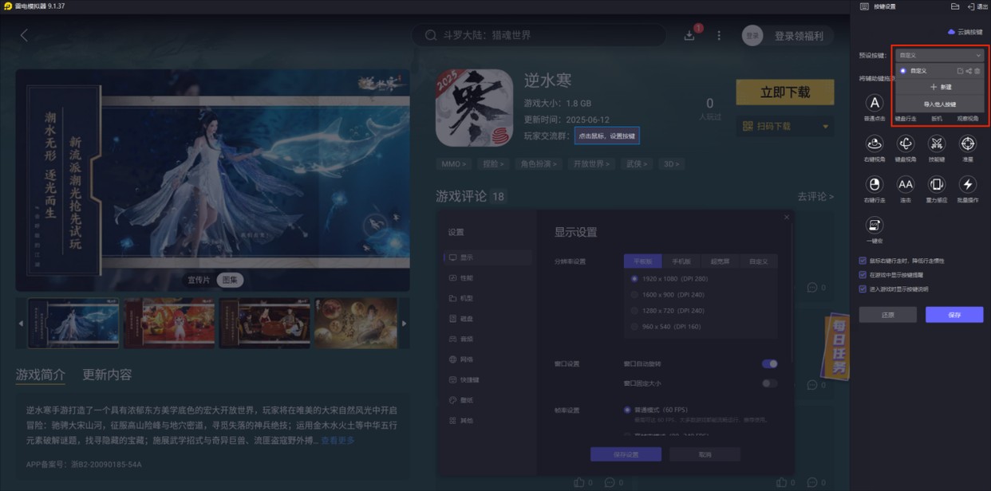The height and width of the screenshot is (491, 991).
Task: Click the share icon beside 自定义 preset
Action: pyautogui.click(x=969, y=71)
